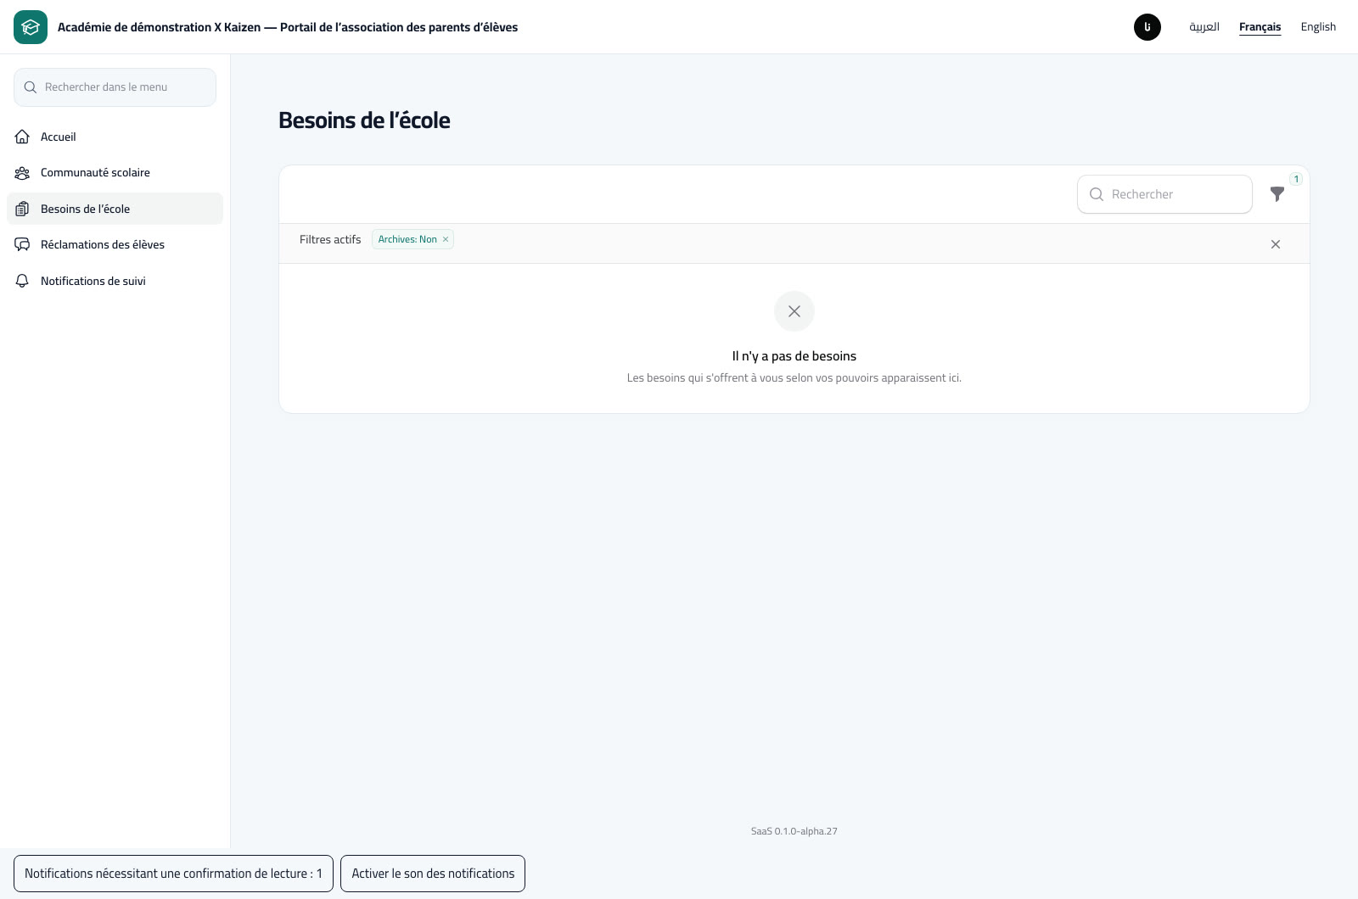Click the empty-state X circle icon
This screenshot has width=1358, height=899.
point(794,311)
